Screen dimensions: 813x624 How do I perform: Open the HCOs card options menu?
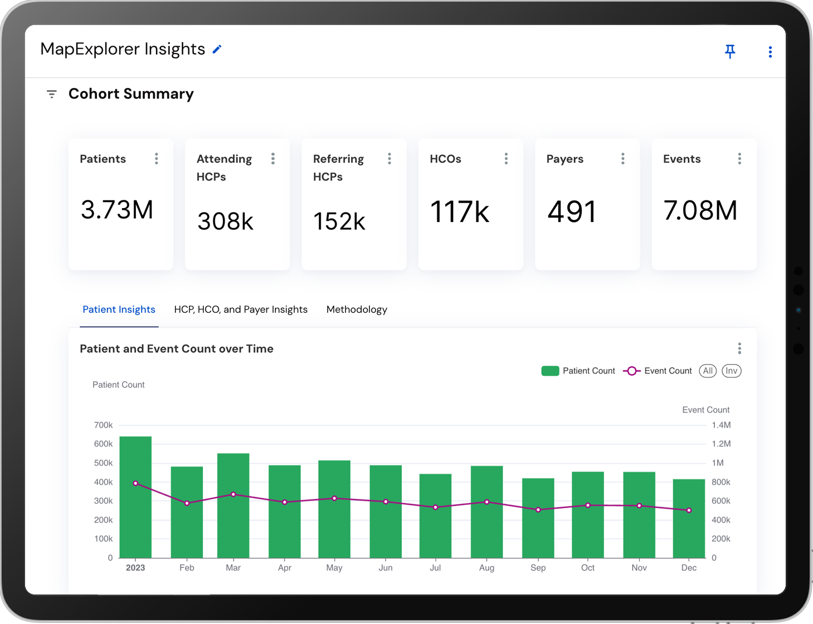(x=506, y=159)
